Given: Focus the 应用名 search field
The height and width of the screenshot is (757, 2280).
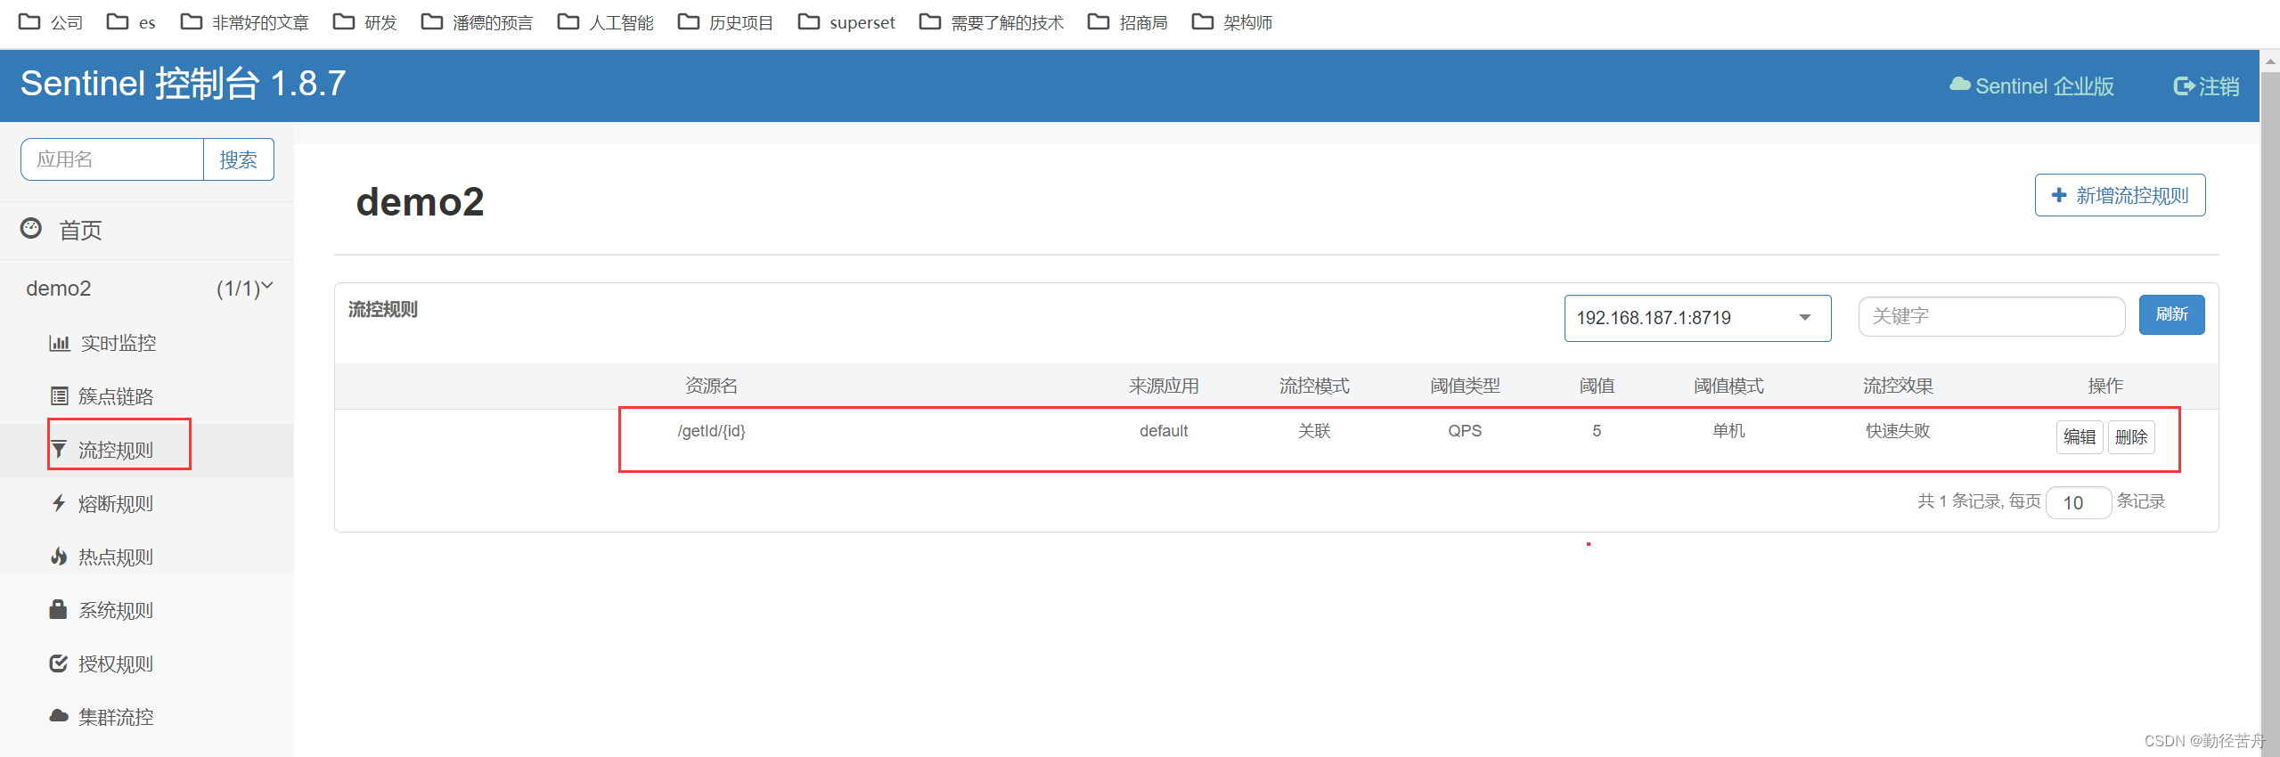Looking at the screenshot, I should pyautogui.click(x=112, y=159).
